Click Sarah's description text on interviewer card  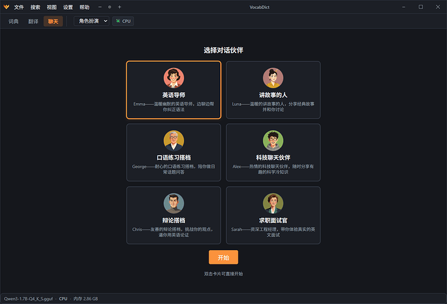[273, 232]
